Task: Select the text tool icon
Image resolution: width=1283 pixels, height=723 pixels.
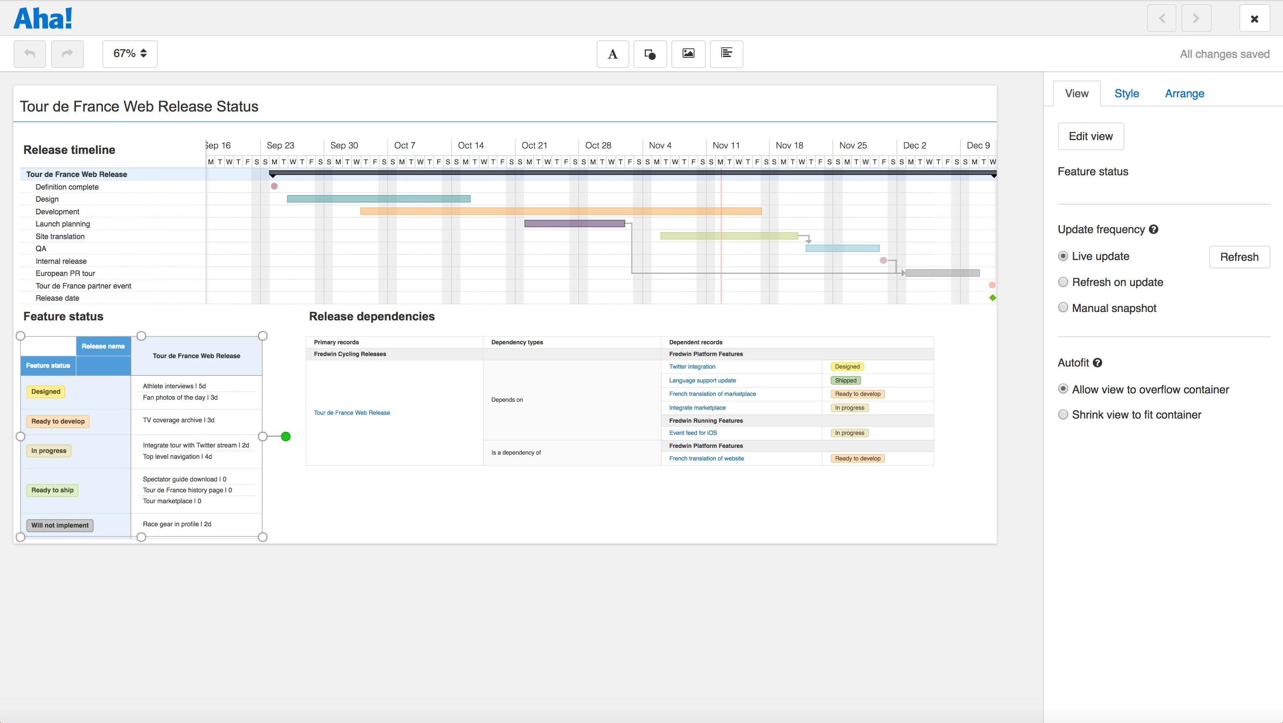Action: 613,54
